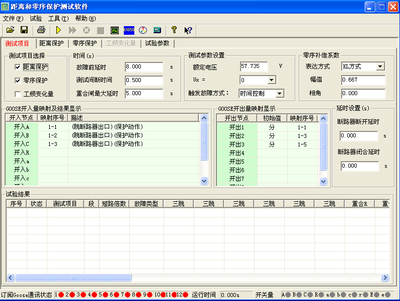
Task: Open the green waveform monitor icon
Action: click(x=115, y=30)
